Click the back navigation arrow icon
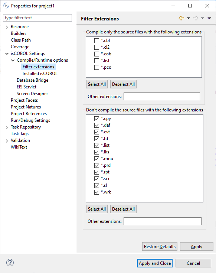This screenshot has height=273, width=216. (181, 18)
